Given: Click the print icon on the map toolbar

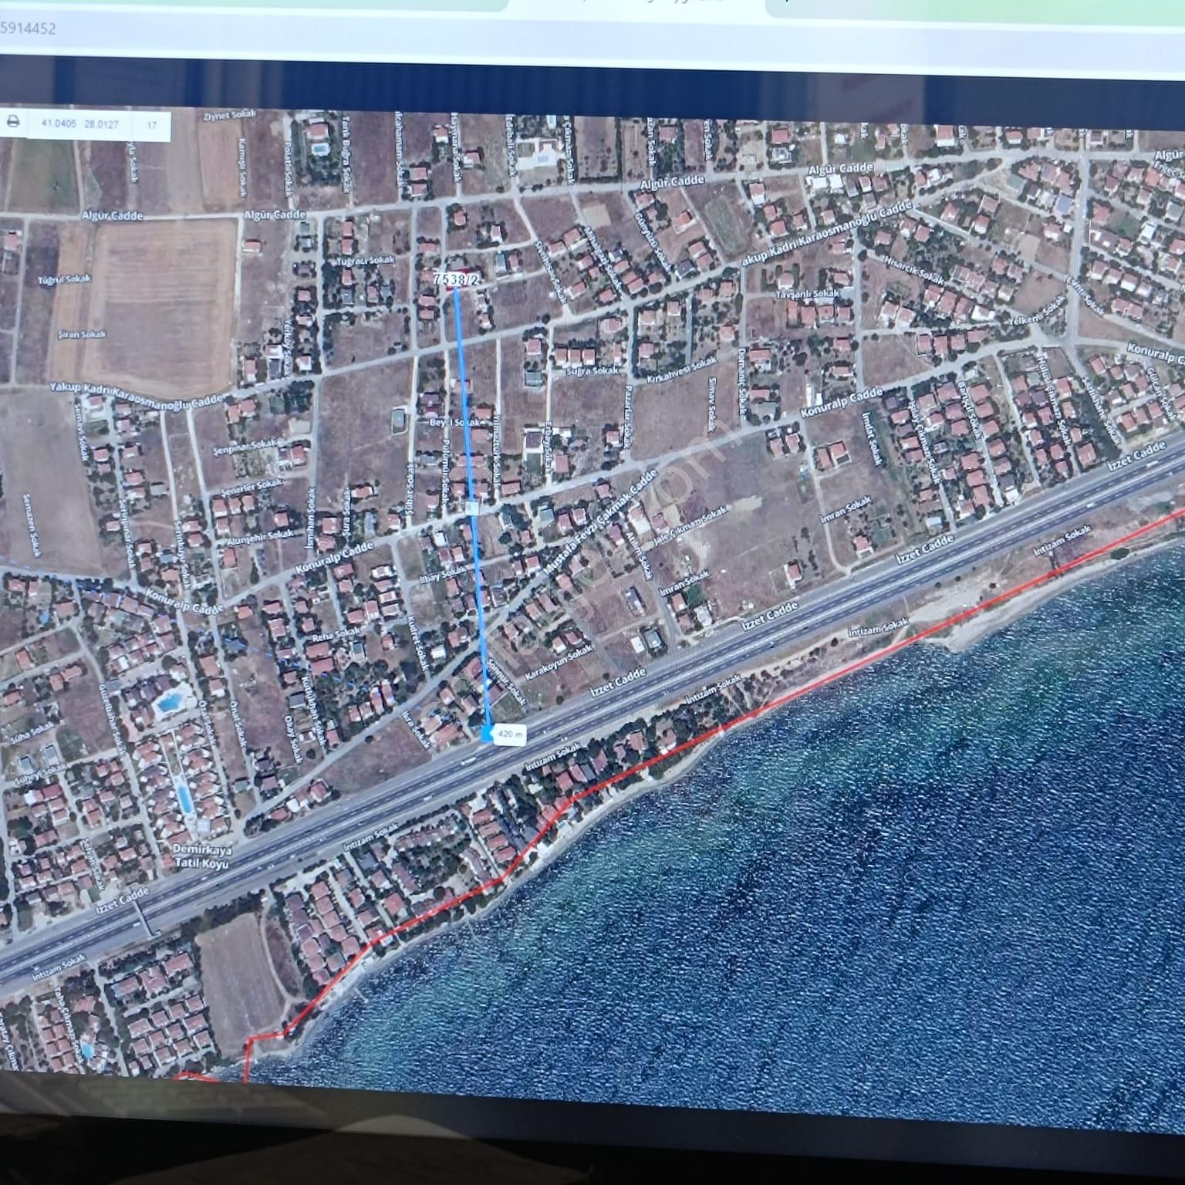Looking at the screenshot, I should pos(13,122).
